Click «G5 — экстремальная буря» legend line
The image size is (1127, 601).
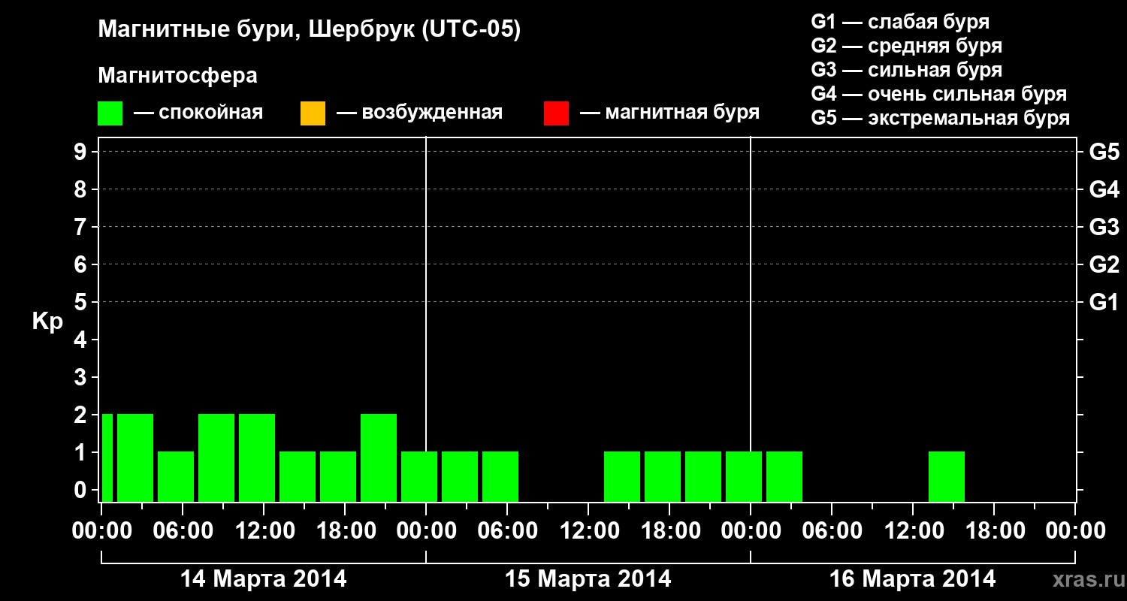point(941,118)
